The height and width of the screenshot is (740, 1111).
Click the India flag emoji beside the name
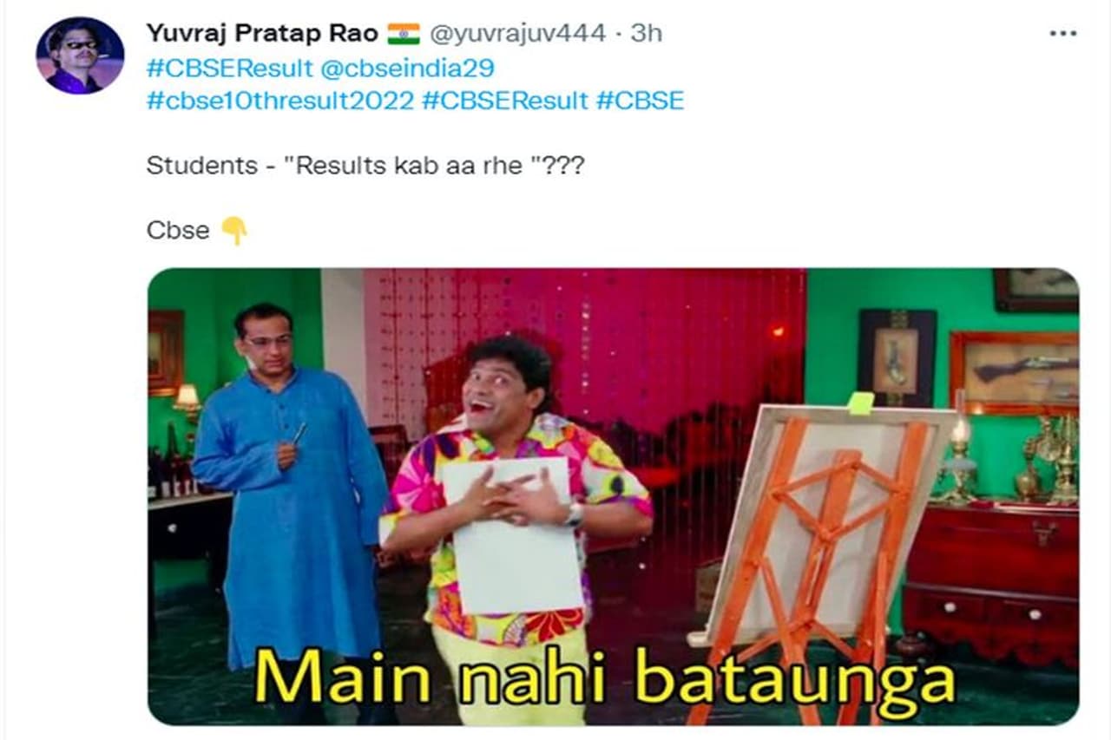click(x=404, y=34)
